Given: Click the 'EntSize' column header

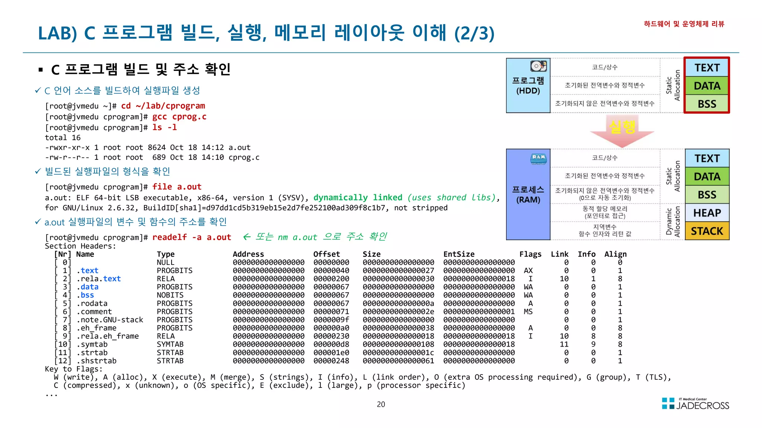Looking at the screenshot, I should (x=459, y=254).
